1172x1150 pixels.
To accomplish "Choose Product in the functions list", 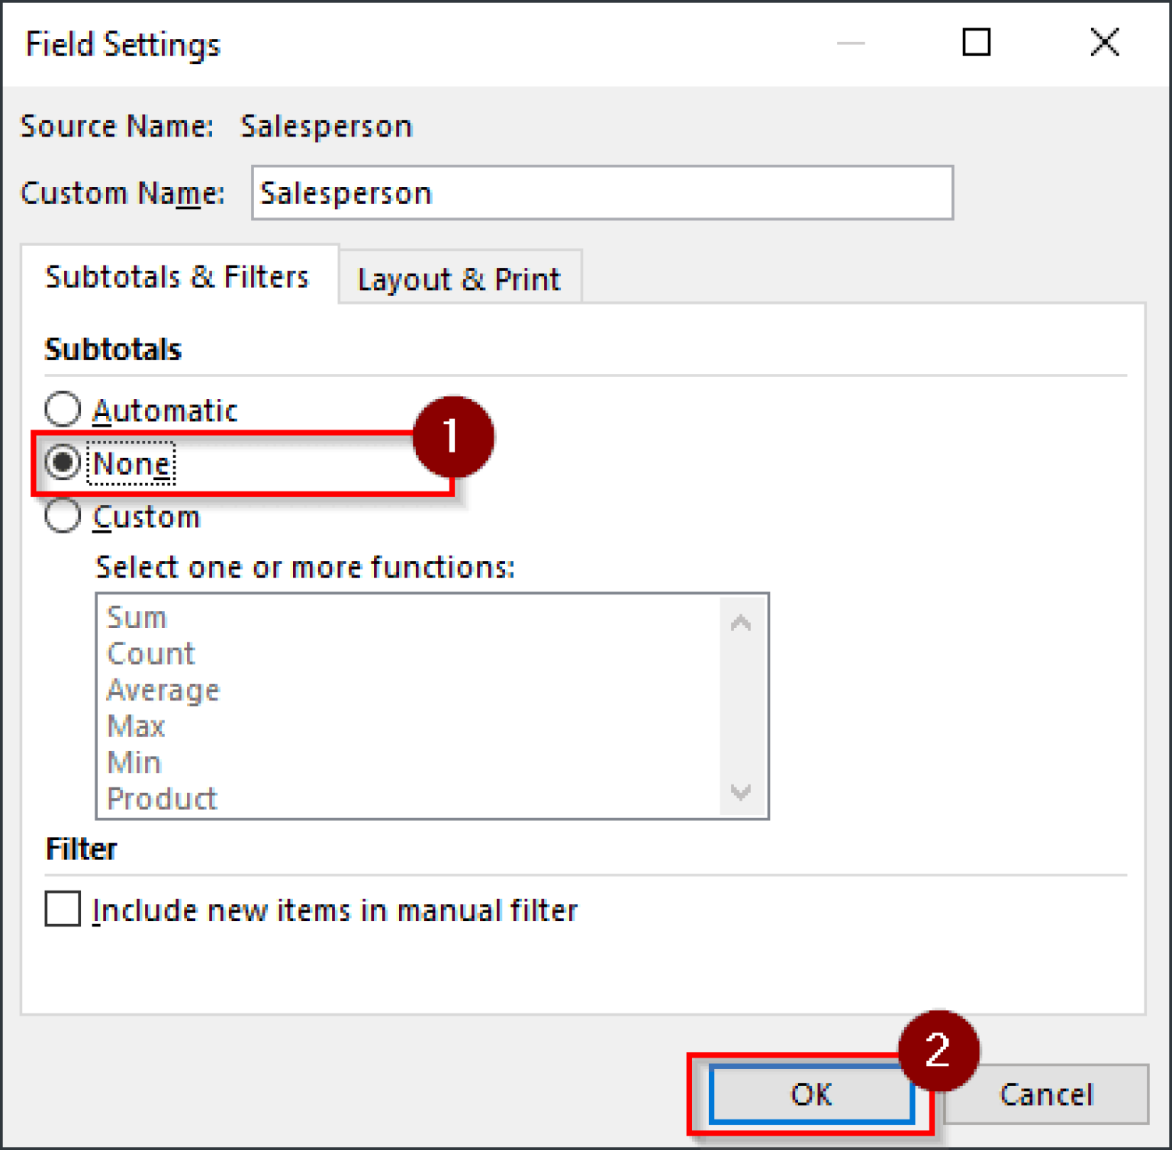I will (161, 797).
